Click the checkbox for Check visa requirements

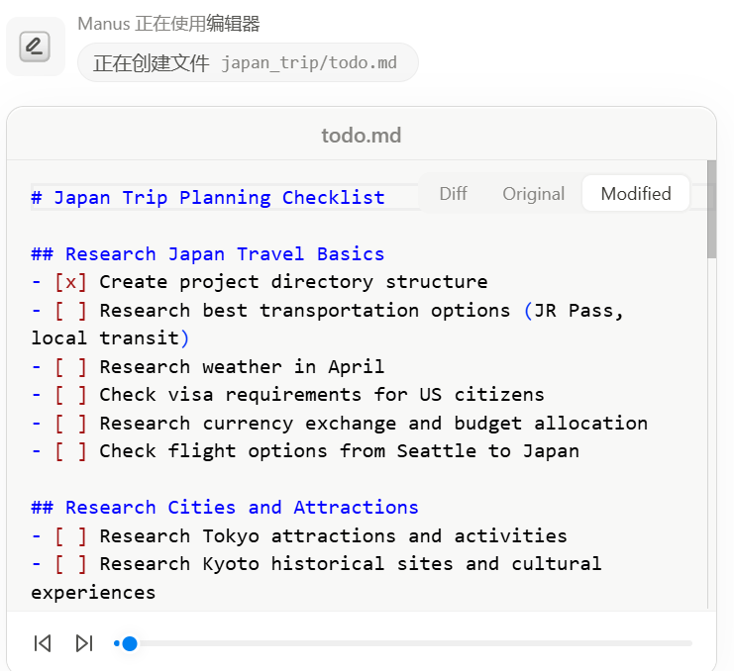70,395
